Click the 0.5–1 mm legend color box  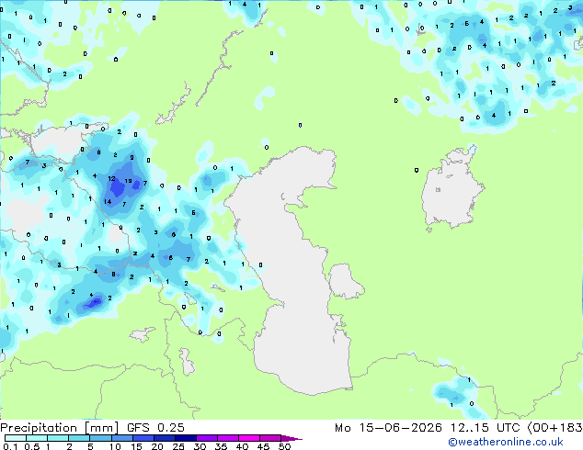click(37, 438)
